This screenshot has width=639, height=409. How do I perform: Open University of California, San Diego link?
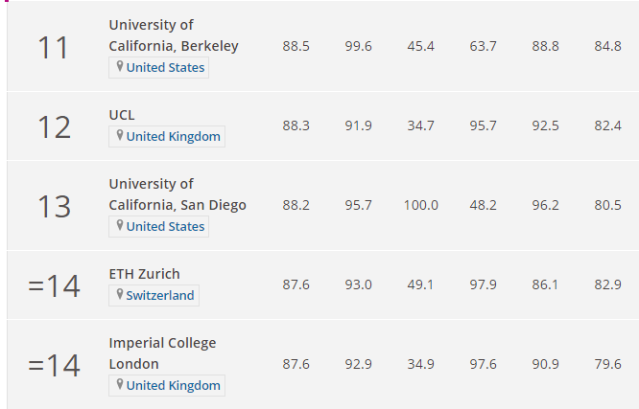point(177,194)
